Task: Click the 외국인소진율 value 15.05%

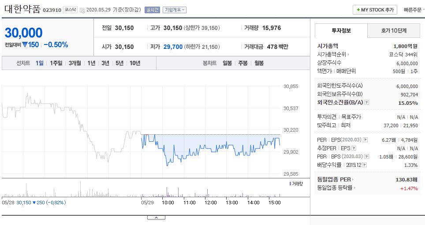Action: 408,103
